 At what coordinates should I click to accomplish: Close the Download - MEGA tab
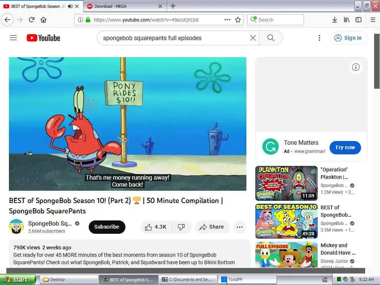(x=160, y=6)
